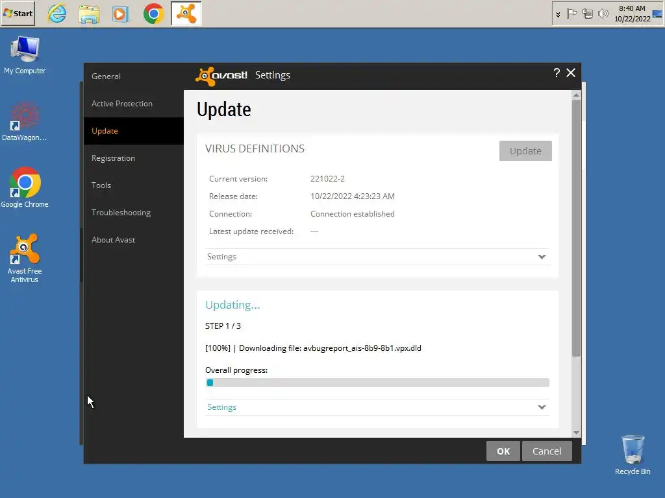Select the Avast Free Antivirus desktop shortcut
This screenshot has height=498, width=665.
point(25,258)
